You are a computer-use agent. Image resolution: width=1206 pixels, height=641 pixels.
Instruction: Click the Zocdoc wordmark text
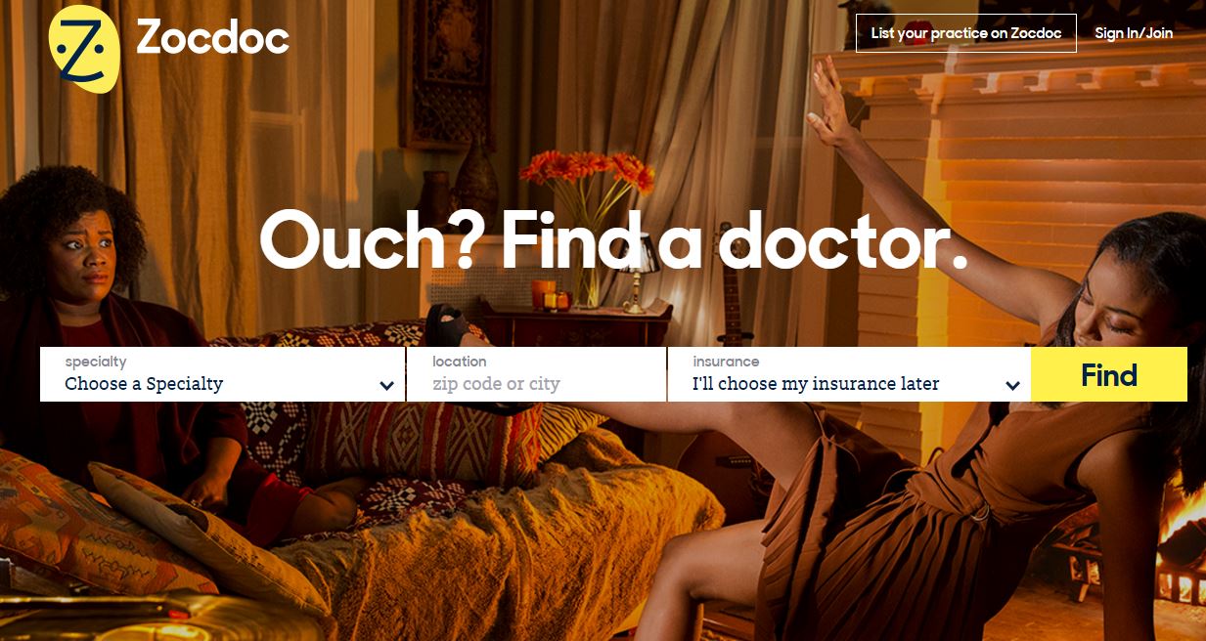coord(212,38)
